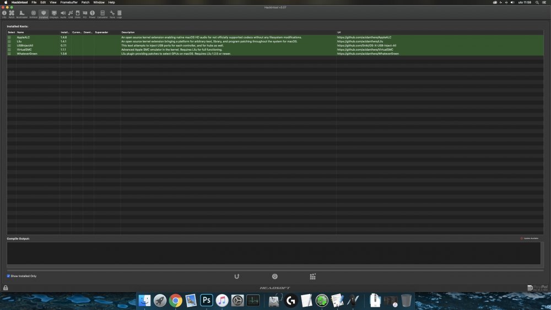This screenshot has height=310, width=551.
Task: Open Google Chrome from the dock
Action: pos(175,301)
